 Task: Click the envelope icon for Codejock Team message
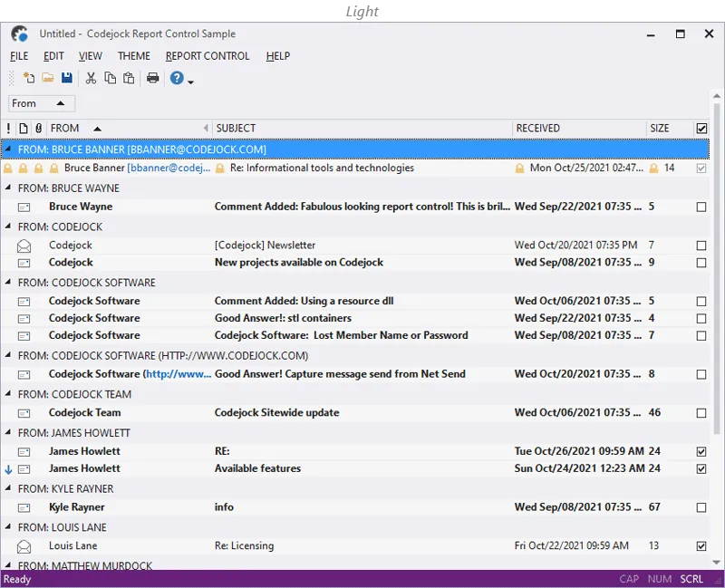point(24,413)
